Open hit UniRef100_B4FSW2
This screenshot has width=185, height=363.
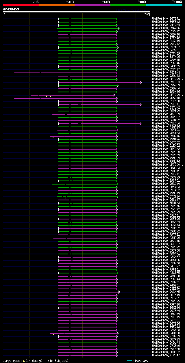166,22
